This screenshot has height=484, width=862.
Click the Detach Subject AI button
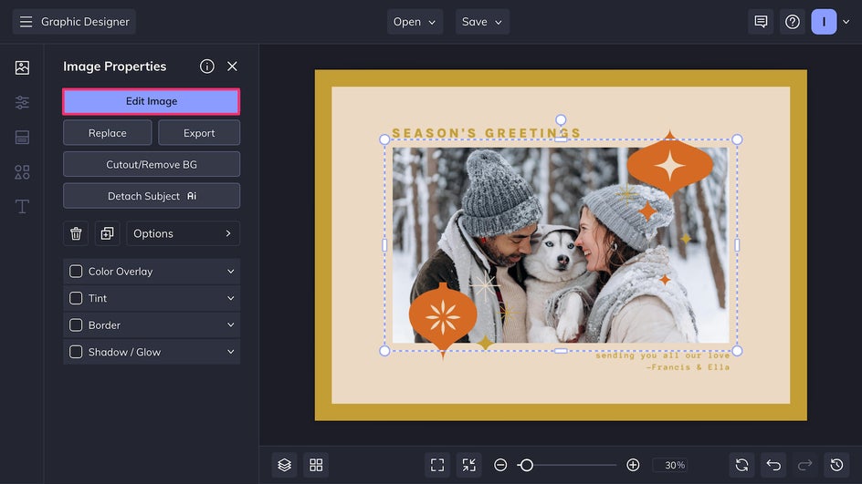click(152, 196)
